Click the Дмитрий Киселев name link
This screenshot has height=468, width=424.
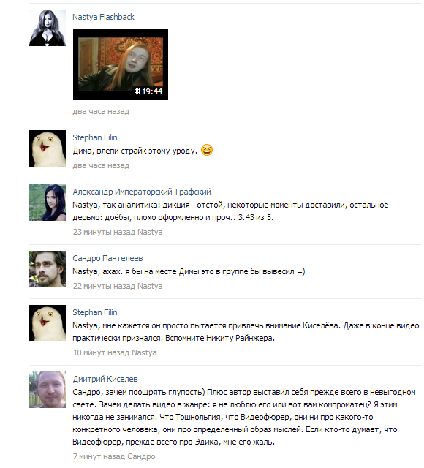click(x=105, y=379)
